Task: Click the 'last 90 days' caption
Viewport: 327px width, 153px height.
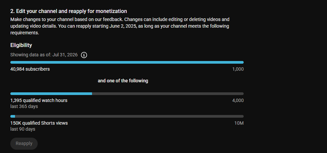Action: pos(23,129)
